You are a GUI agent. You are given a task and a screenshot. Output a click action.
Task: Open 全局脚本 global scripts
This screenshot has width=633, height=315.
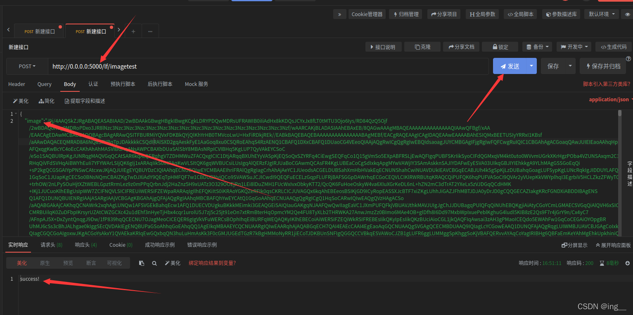click(x=520, y=14)
